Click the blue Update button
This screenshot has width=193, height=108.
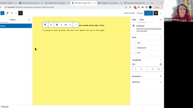click(x=149, y=13)
